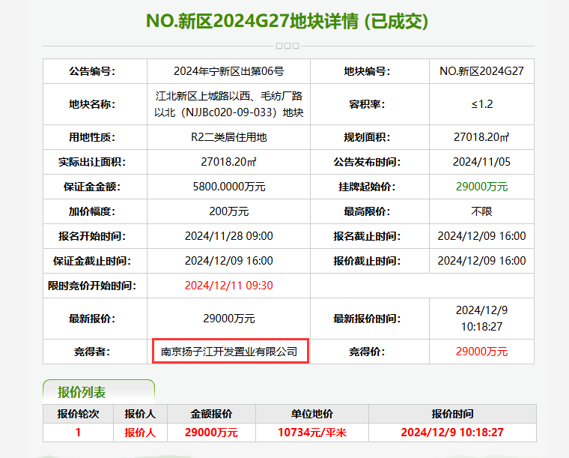Click the red 报价人 cell in round 1
The height and width of the screenshot is (458, 569).
(140, 433)
